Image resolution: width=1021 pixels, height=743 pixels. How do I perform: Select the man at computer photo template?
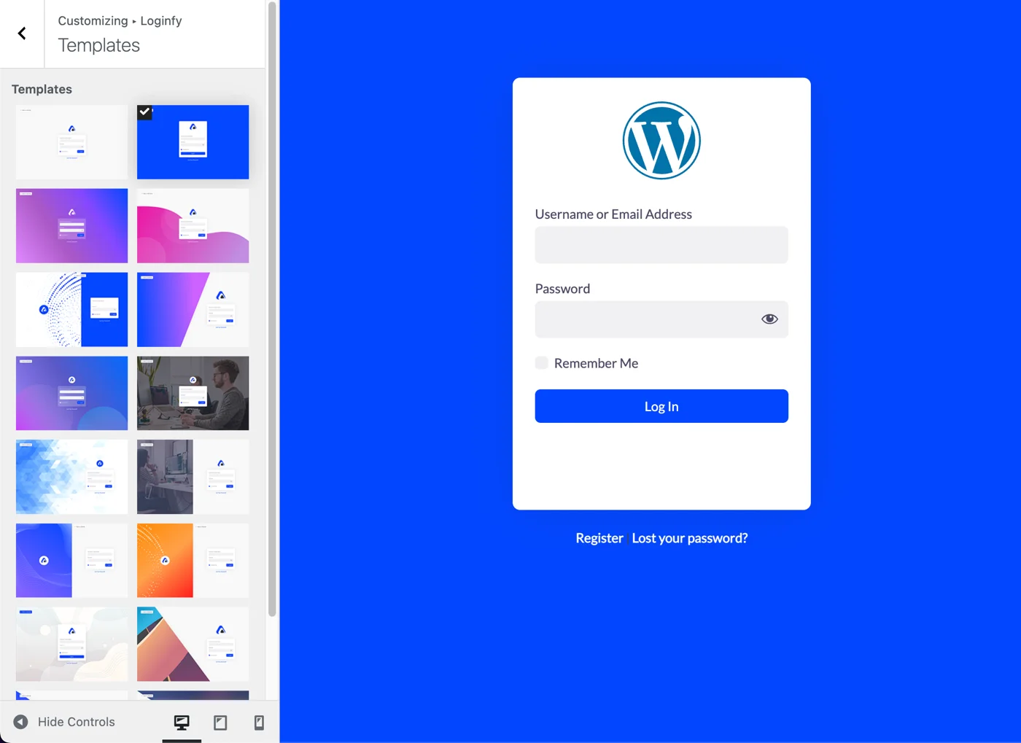[193, 393]
